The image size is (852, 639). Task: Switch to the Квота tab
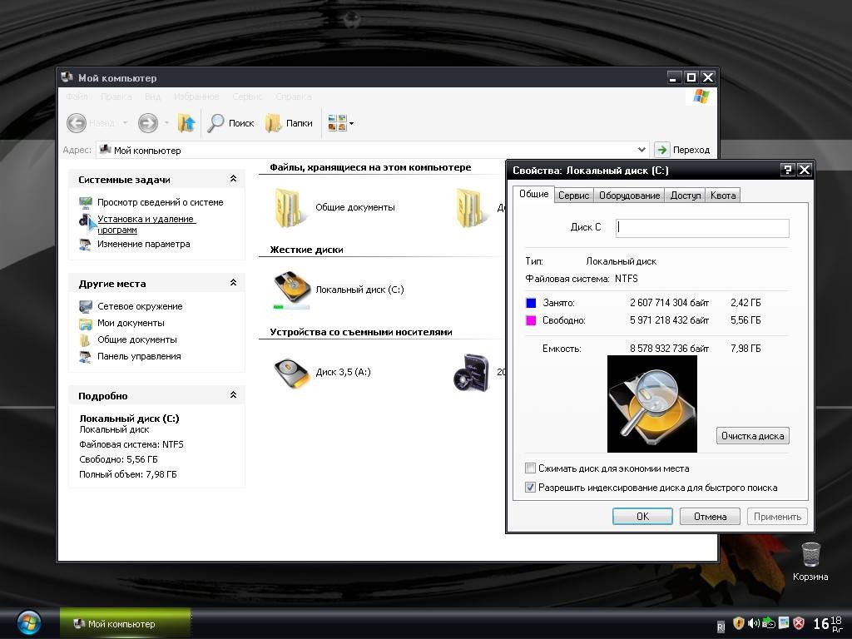(x=723, y=196)
